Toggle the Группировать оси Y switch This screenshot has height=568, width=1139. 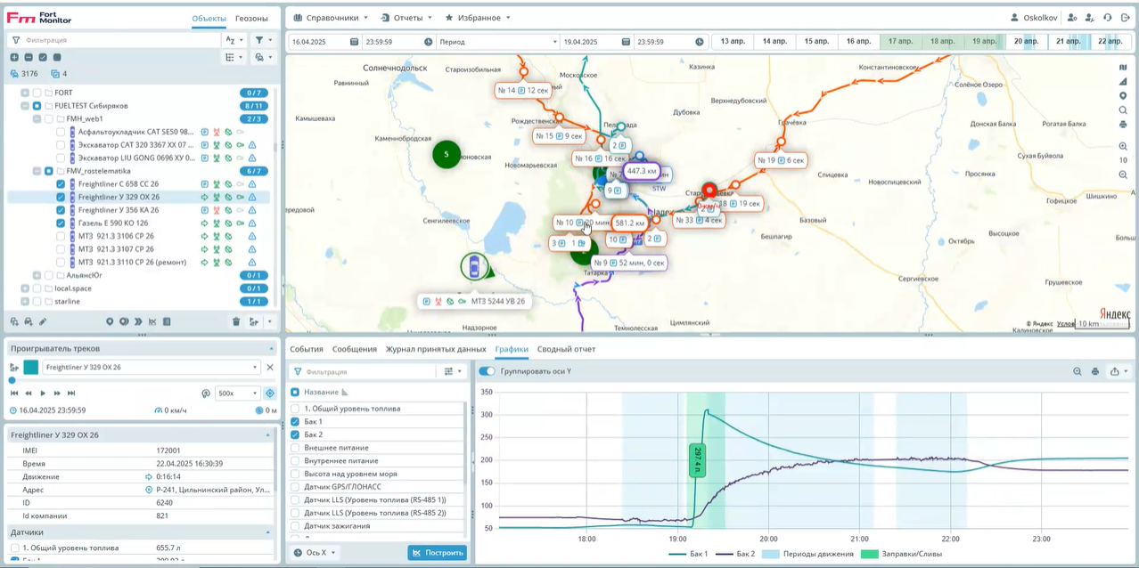point(487,371)
